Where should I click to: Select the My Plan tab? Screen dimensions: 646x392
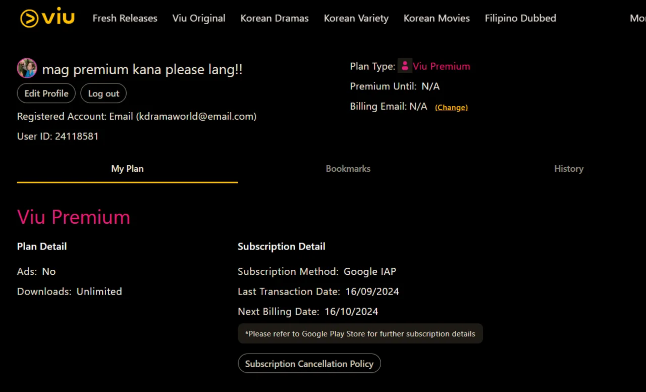click(x=127, y=169)
